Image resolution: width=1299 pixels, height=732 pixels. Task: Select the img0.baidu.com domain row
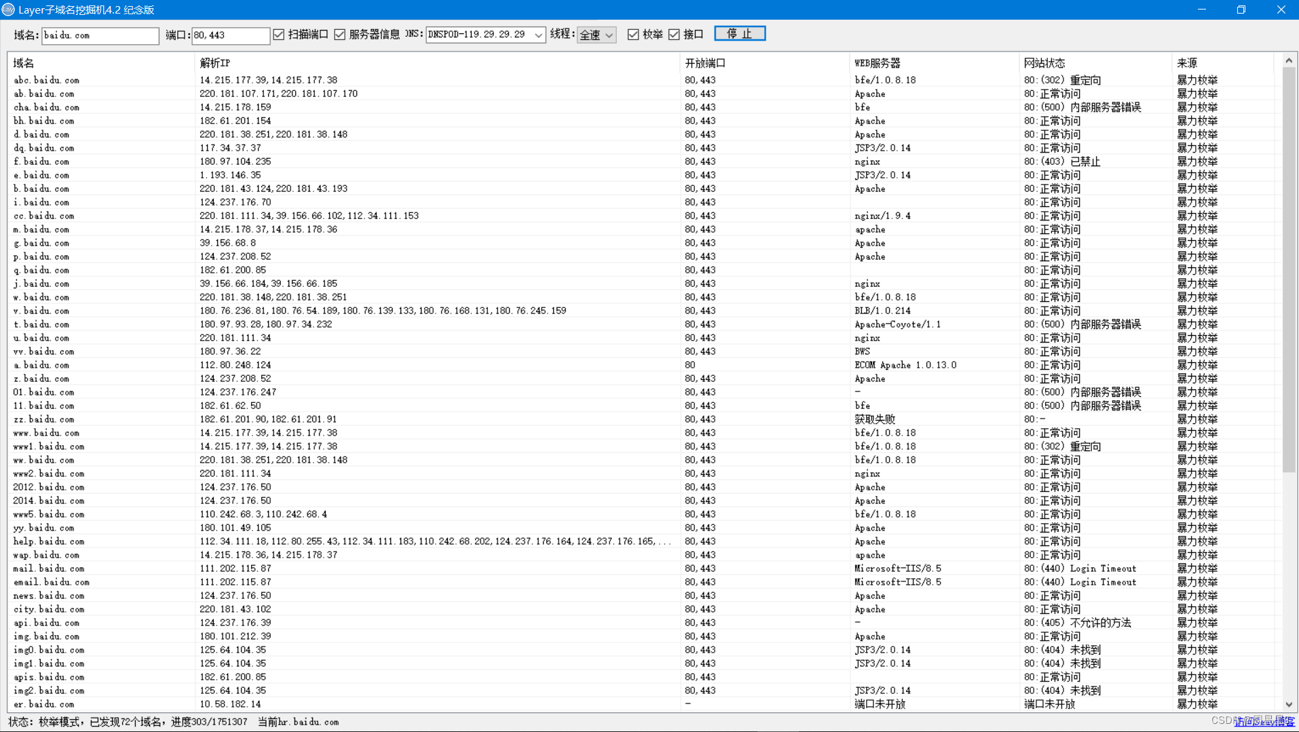coord(641,650)
